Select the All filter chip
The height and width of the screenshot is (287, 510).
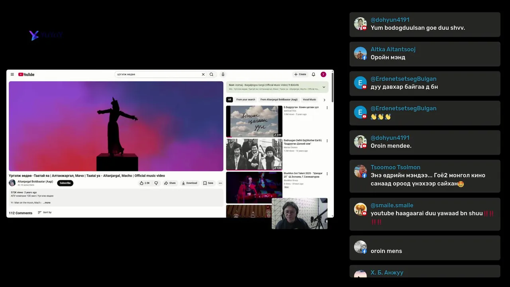coord(229,100)
